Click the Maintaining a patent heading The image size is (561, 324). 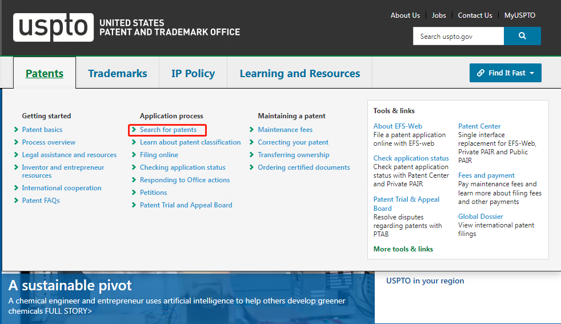coord(291,116)
